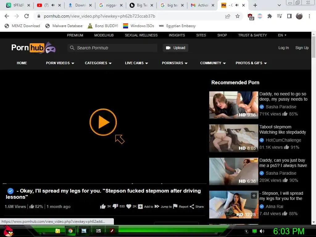Open the Malware Database bookmark

[64, 26]
